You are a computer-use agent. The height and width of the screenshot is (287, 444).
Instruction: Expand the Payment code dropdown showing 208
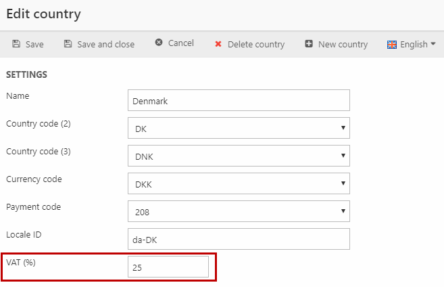(238, 211)
